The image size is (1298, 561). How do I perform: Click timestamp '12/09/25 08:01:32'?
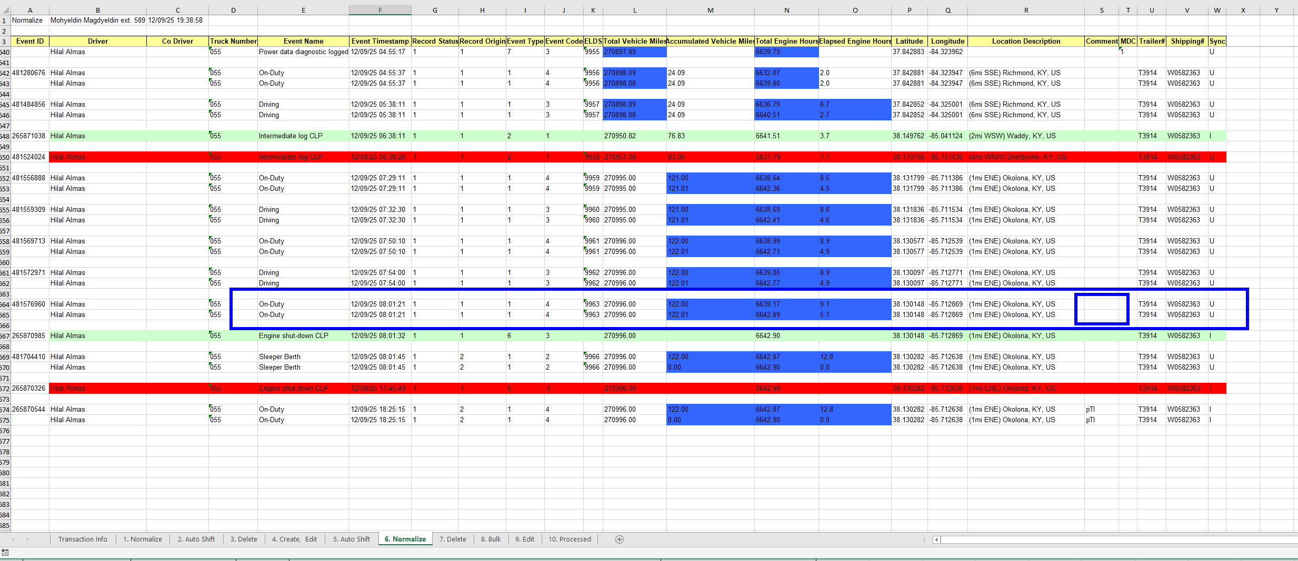point(380,336)
